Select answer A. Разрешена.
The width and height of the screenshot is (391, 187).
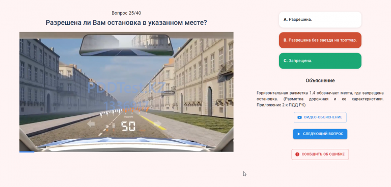point(320,19)
